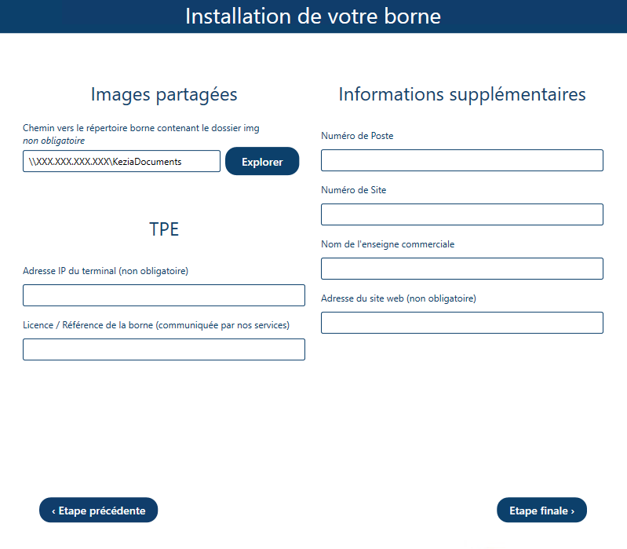
Task: Select the site web address input field
Action: coord(461,323)
